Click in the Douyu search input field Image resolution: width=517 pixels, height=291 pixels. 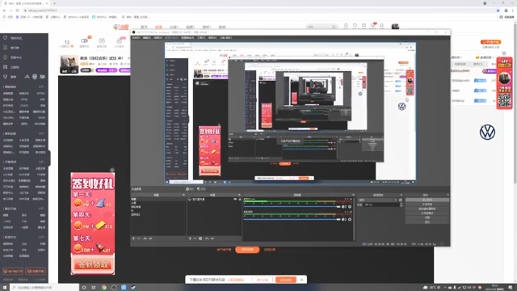point(318,27)
